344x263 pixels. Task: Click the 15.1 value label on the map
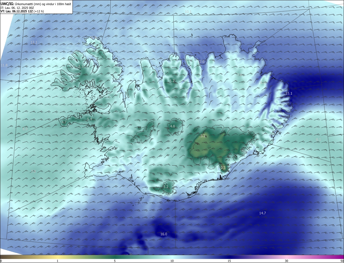(289, 93)
